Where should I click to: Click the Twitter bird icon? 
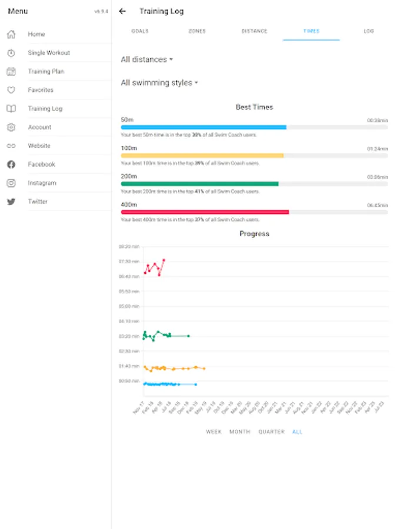click(x=11, y=202)
